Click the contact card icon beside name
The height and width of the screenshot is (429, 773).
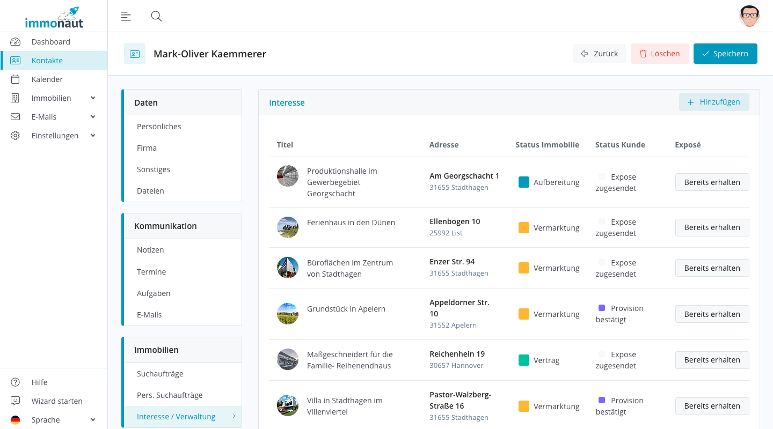(x=135, y=54)
